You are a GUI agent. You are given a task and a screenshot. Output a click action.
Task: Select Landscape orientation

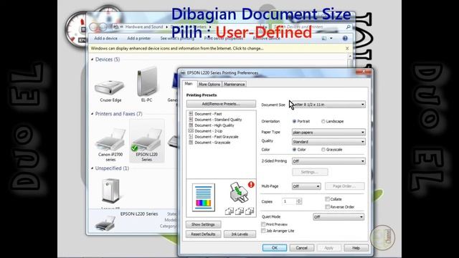click(x=323, y=121)
